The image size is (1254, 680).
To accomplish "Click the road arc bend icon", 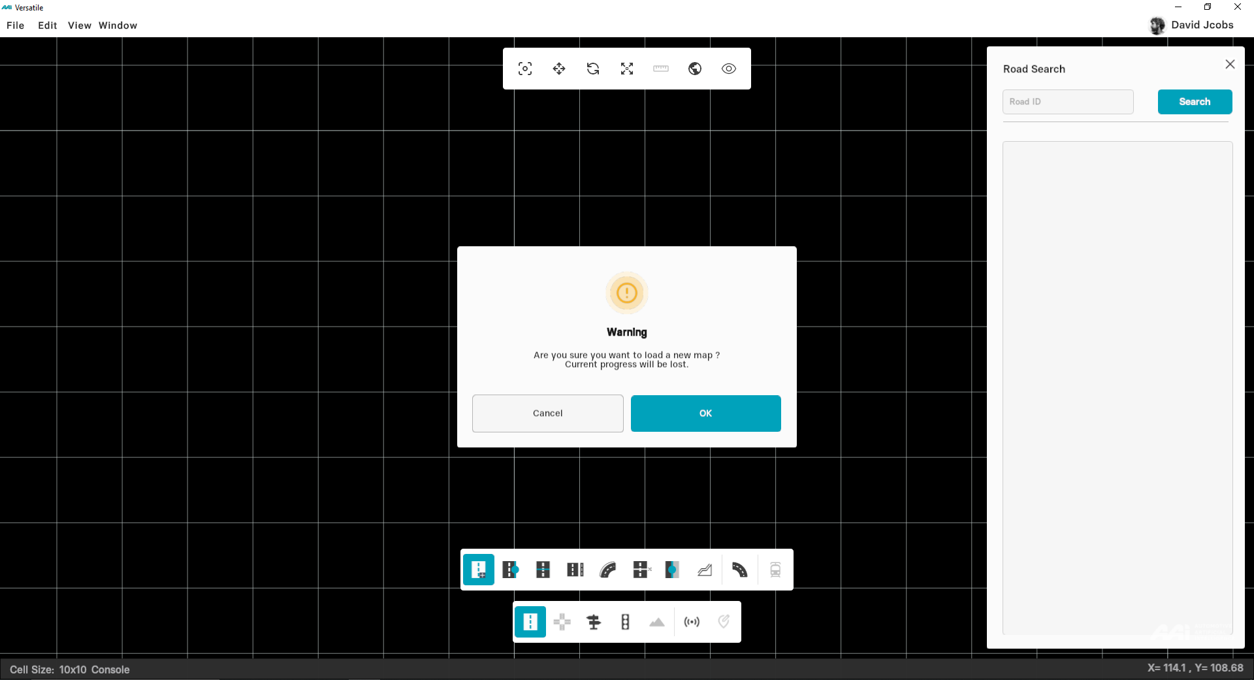I will (x=739, y=570).
